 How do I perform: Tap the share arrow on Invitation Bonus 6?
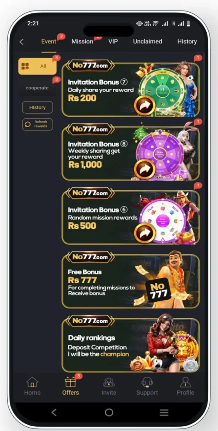(145, 233)
